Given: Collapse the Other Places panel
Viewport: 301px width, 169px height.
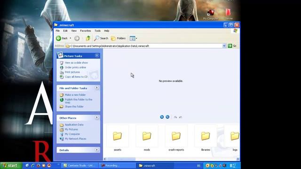Looking at the screenshot, I should pos(97,117).
